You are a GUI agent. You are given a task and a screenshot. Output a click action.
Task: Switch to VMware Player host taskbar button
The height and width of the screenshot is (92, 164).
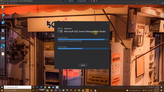click(87, 90)
